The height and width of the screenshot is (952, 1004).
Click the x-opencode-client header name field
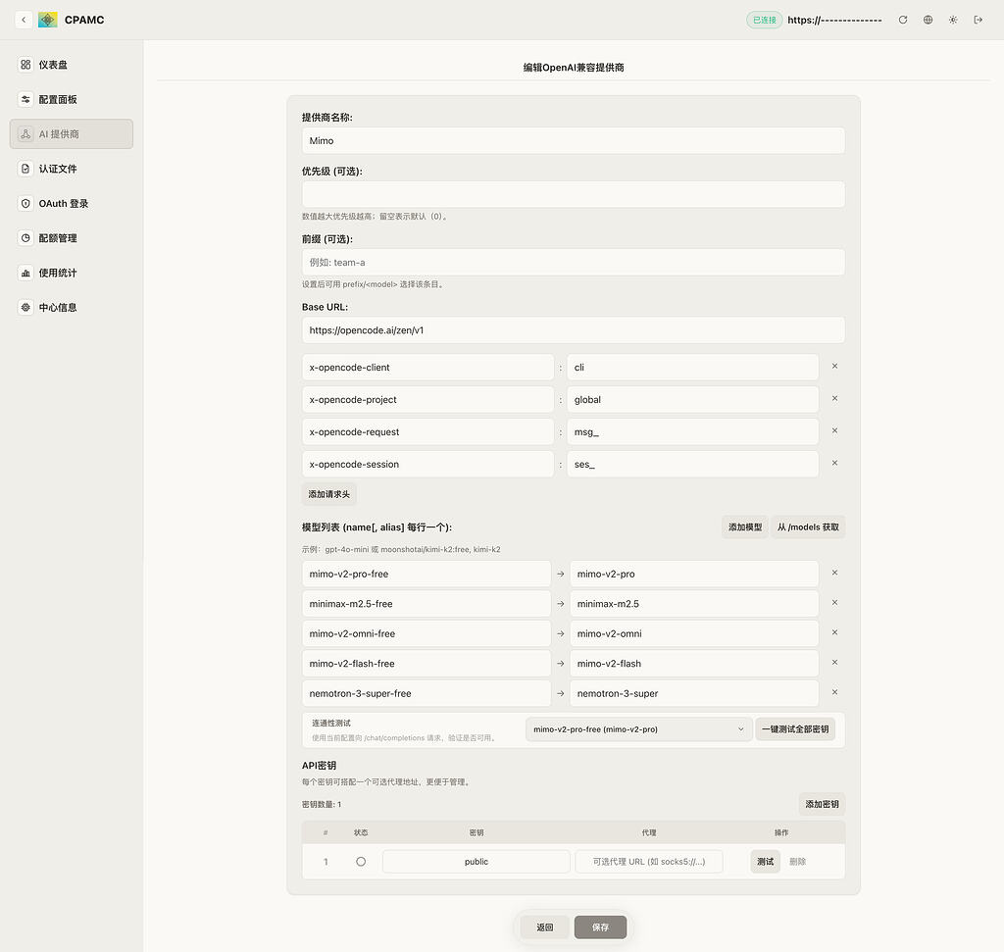[427, 368]
